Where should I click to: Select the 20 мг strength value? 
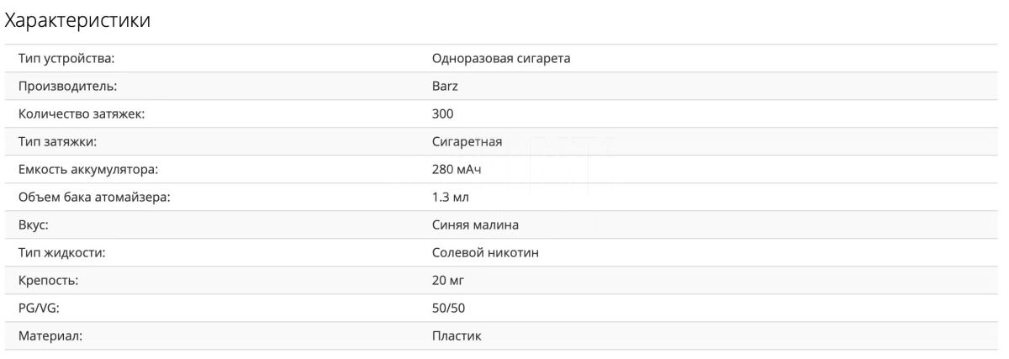click(x=448, y=280)
